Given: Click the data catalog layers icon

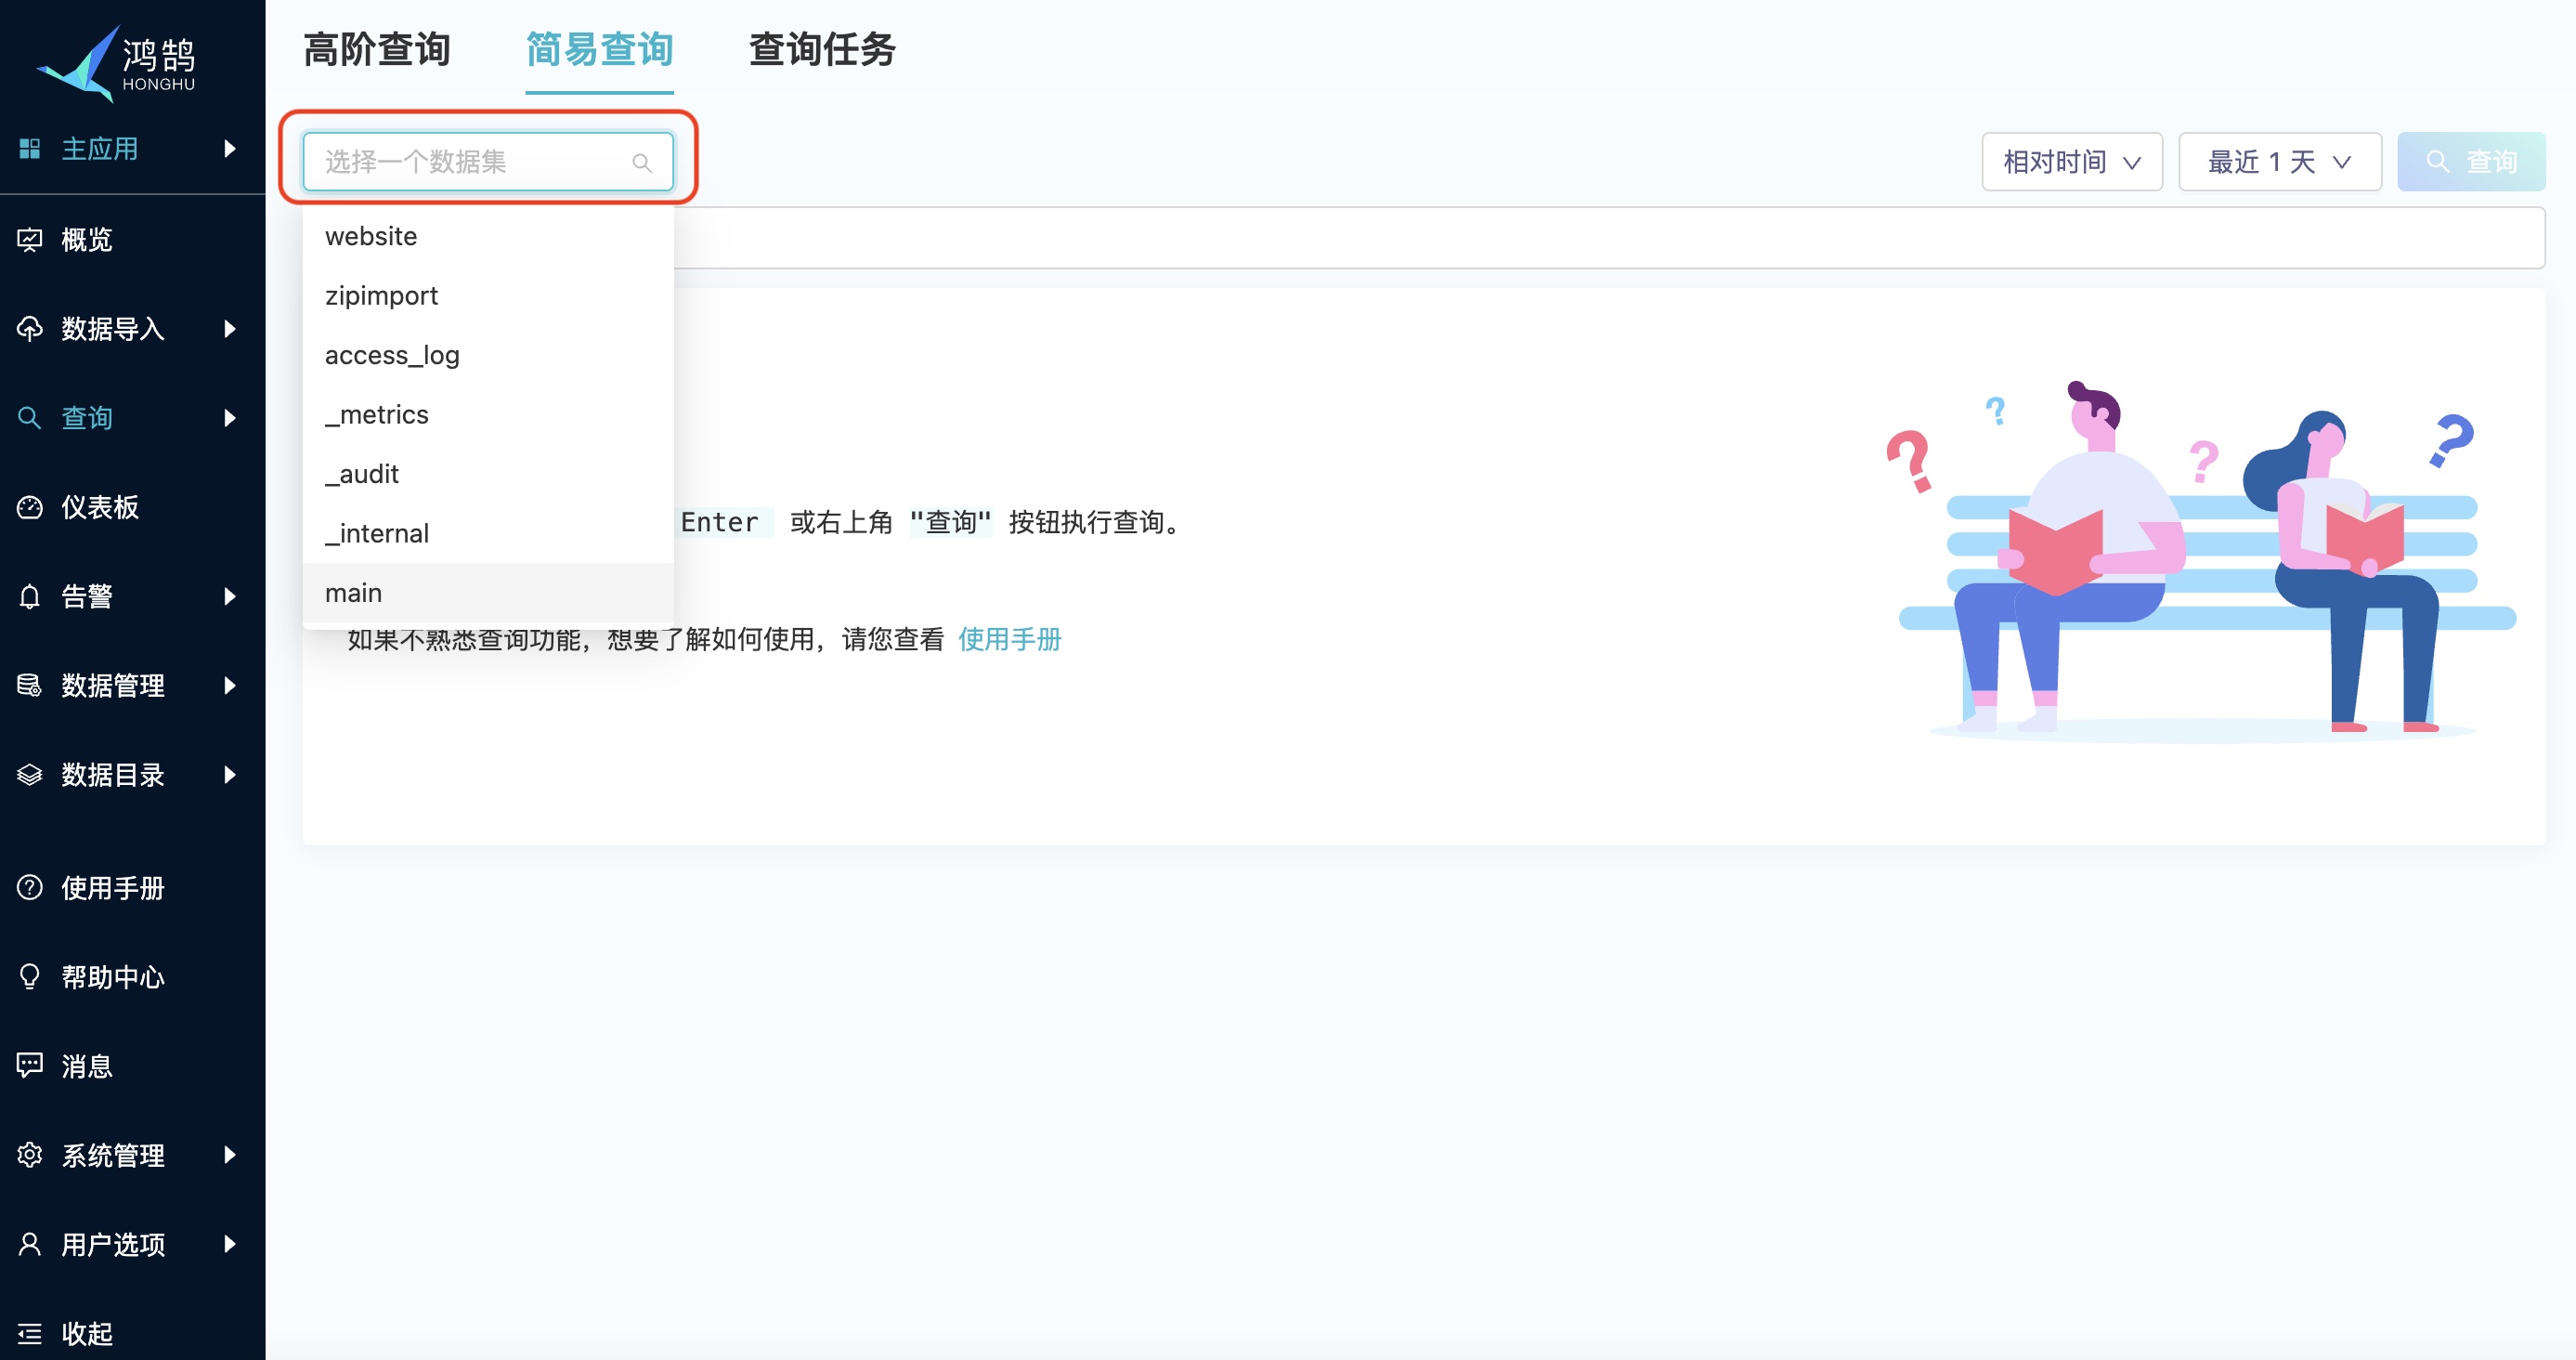Looking at the screenshot, I should (x=30, y=774).
